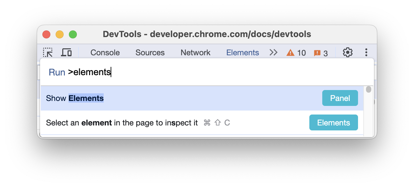Click into the Run command input field
This screenshot has width=414, height=188.
pos(212,72)
